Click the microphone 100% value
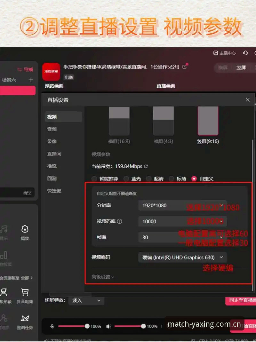The height and width of the screenshot is (342, 256). [96, 326]
